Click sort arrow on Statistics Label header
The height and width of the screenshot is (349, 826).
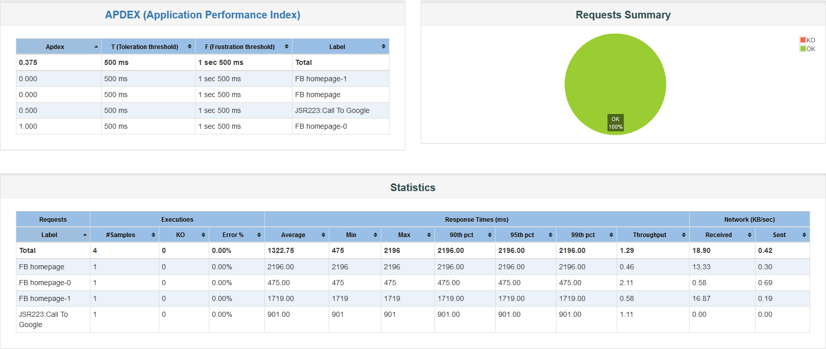point(85,235)
